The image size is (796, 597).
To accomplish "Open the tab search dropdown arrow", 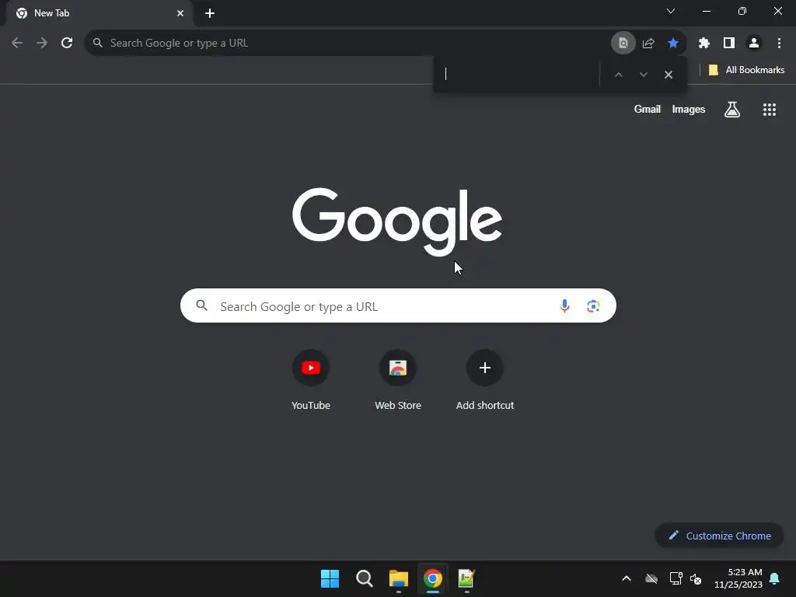I will click(x=671, y=11).
